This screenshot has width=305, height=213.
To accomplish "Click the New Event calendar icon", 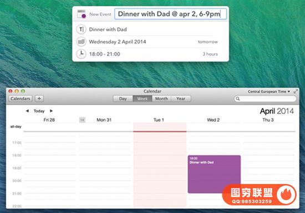I will pos(82,14).
